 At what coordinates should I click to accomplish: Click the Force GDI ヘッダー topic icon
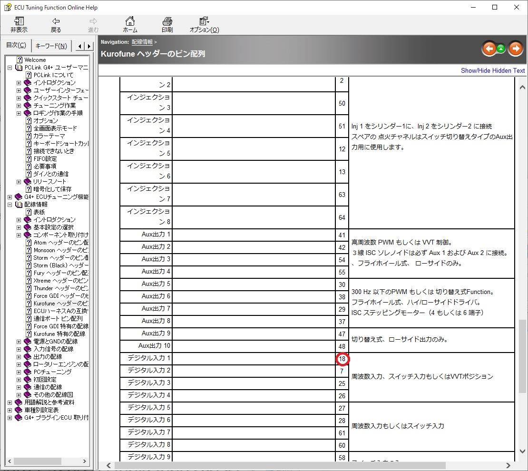click(x=29, y=296)
